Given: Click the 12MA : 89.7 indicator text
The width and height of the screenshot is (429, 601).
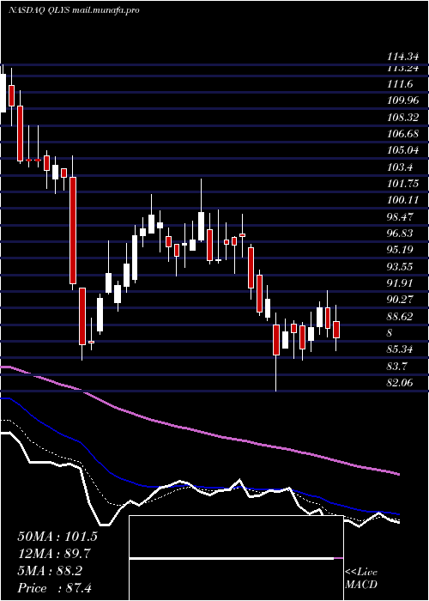Looking at the screenshot, I should coord(54,554).
